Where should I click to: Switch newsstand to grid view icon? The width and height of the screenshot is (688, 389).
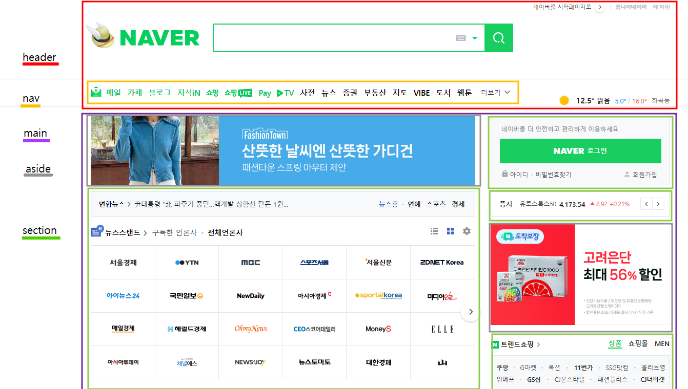[450, 231]
